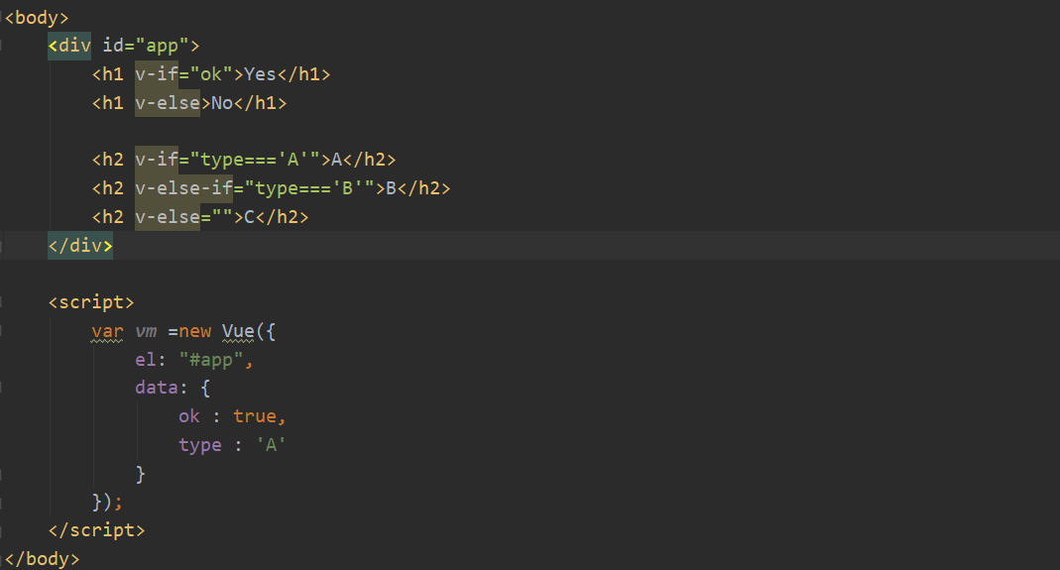Click the opening <script> tag
Image resolution: width=1060 pixels, height=570 pixels.
91,302
